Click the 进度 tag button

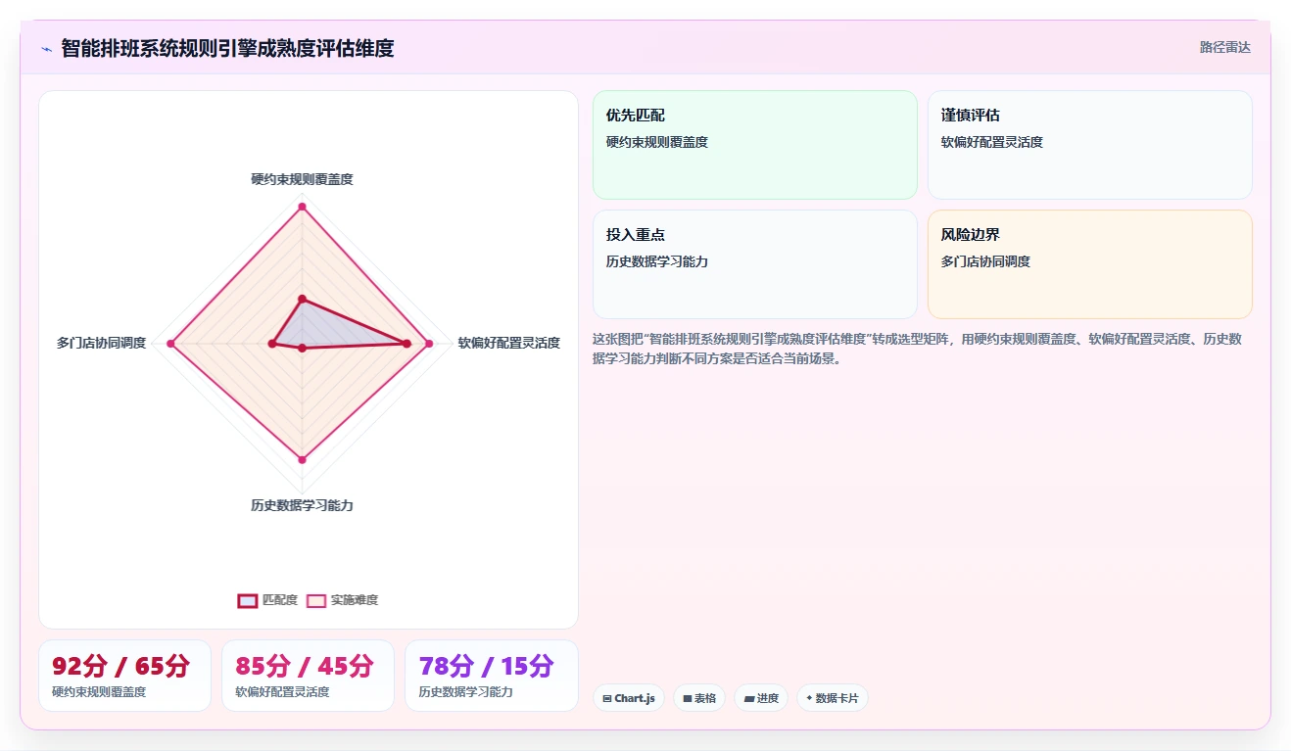pyautogui.click(x=761, y=698)
